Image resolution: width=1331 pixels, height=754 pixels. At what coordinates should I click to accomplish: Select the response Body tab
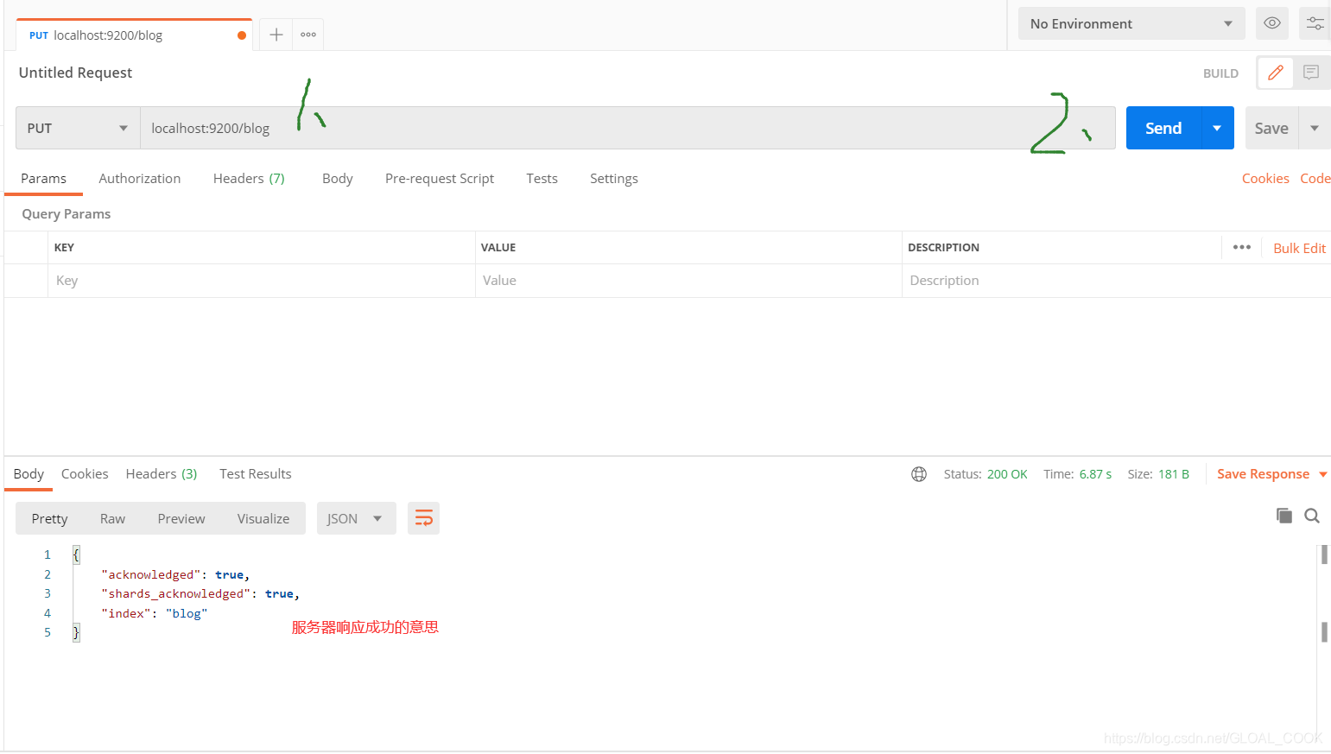pos(29,473)
